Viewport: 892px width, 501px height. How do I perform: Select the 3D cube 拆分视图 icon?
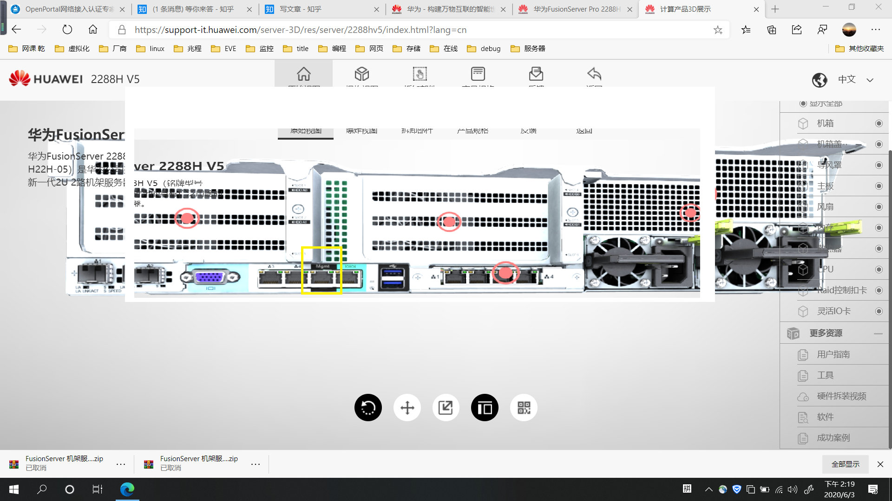pos(361,74)
